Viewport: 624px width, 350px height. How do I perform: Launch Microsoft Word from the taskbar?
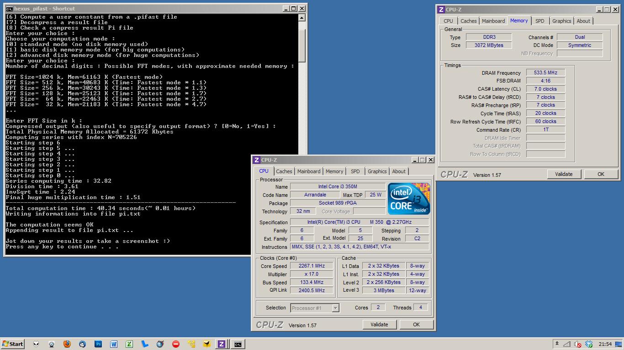pyautogui.click(x=114, y=344)
